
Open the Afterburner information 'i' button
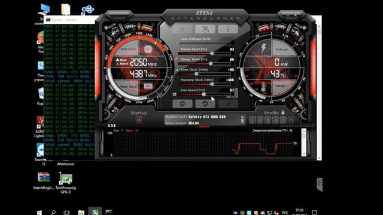coord(228,29)
